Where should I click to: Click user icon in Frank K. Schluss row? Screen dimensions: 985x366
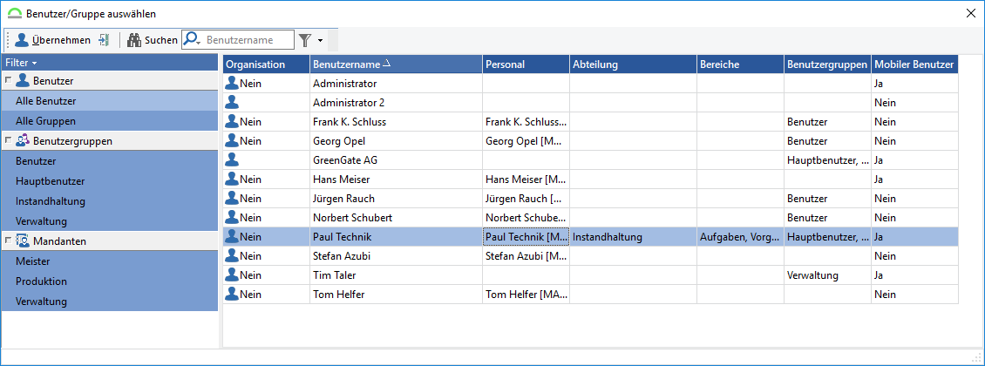coord(232,121)
